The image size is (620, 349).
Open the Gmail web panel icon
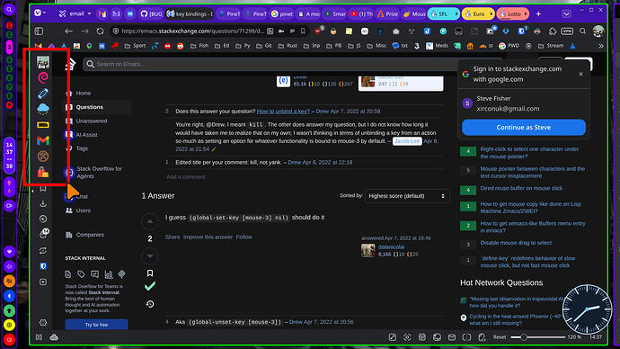coord(43,140)
